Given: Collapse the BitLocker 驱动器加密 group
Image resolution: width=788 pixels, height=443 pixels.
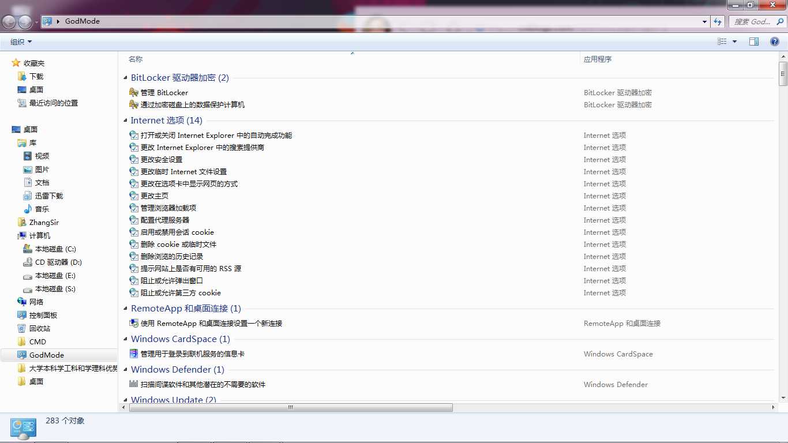Looking at the screenshot, I should [126, 78].
